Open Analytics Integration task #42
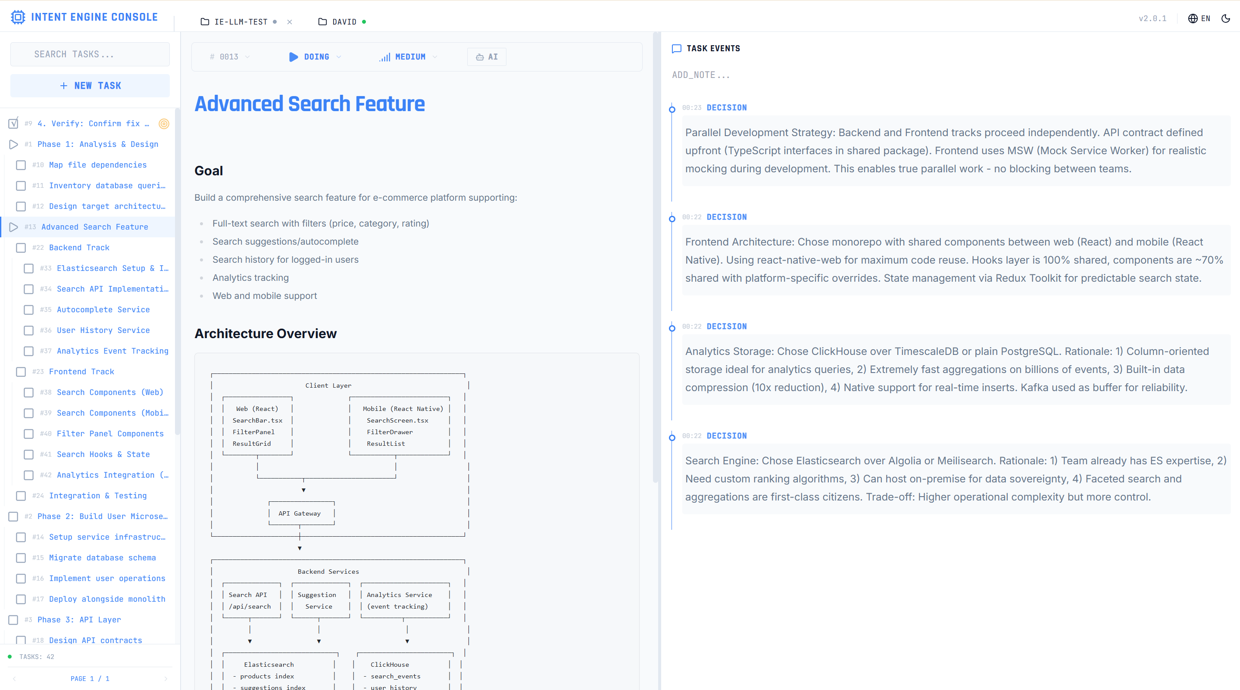The width and height of the screenshot is (1240, 690). (112, 476)
